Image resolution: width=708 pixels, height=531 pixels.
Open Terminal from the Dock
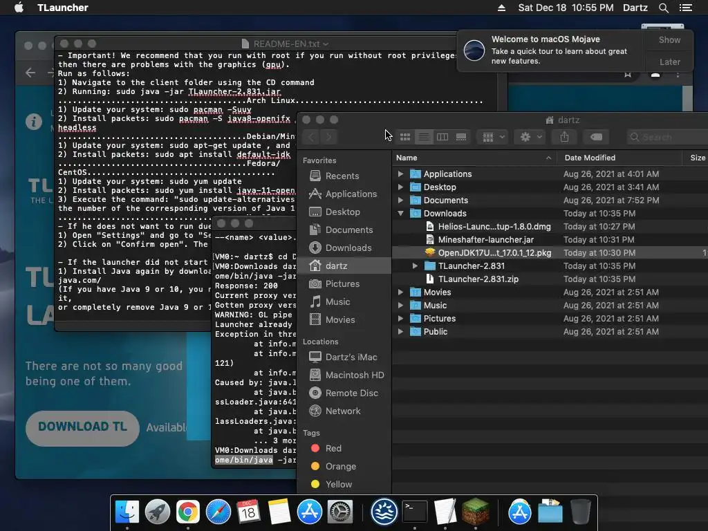pos(415,512)
